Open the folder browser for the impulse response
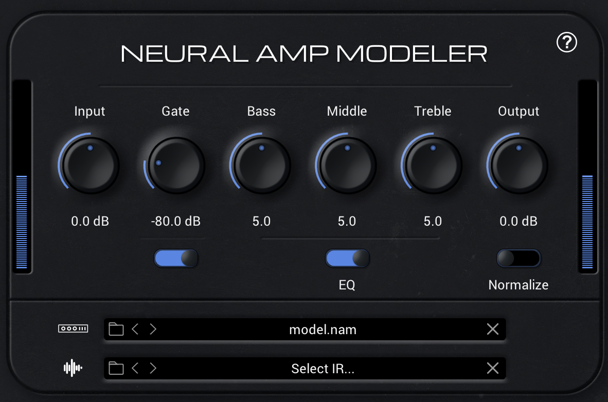The height and width of the screenshot is (402, 608). 116,368
